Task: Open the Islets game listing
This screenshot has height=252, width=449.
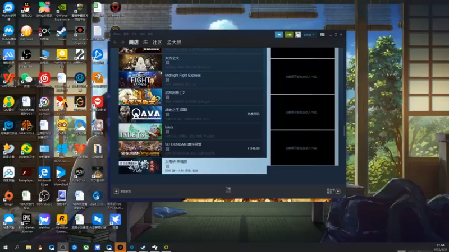Action: 193,132
